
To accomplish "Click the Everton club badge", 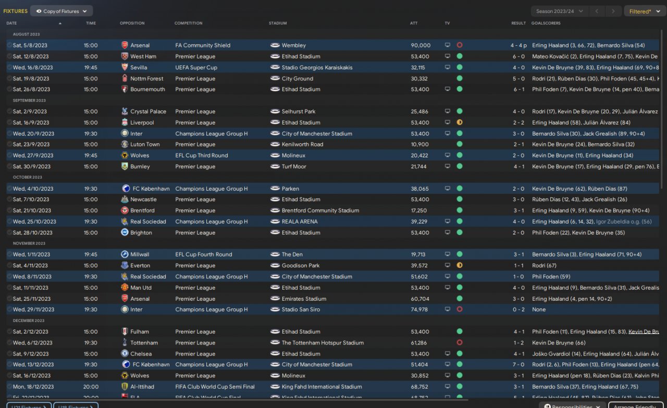I will [x=125, y=265].
